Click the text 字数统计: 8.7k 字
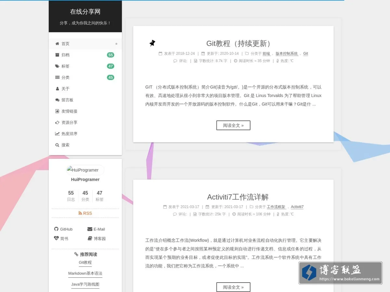 [213, 61]
